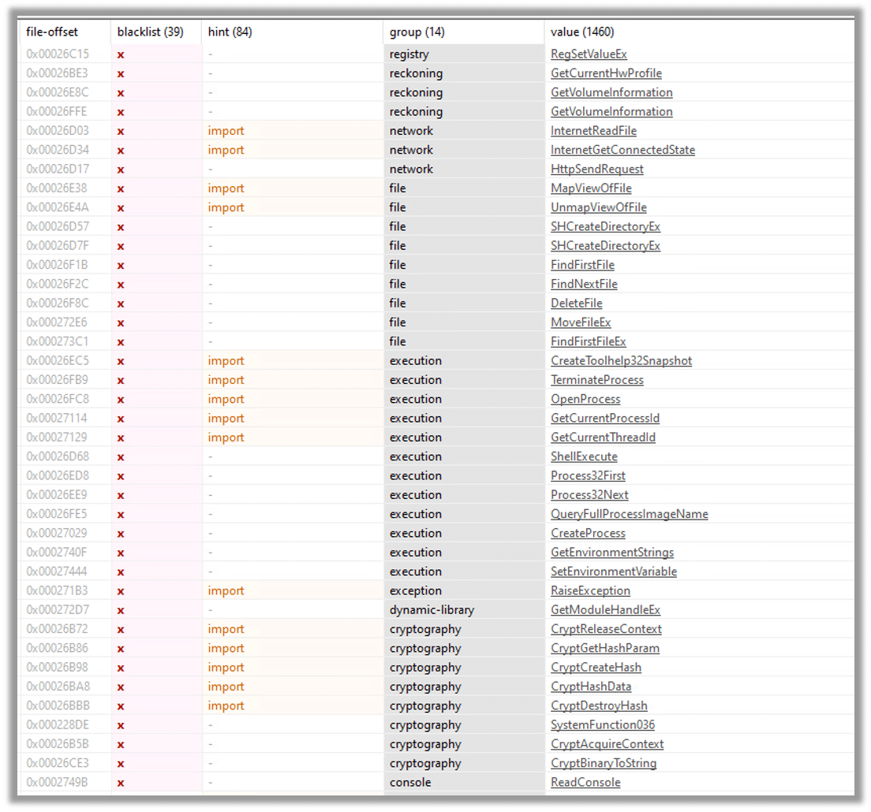
Task: Open the MoveFileEx link
Action: (x=581, y=322)
